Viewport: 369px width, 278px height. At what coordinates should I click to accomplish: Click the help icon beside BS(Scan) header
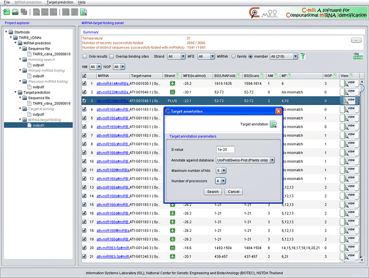tap(262, 76)
